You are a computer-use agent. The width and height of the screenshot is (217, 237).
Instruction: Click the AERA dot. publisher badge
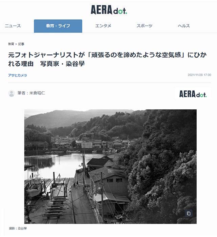coord(193,94)
